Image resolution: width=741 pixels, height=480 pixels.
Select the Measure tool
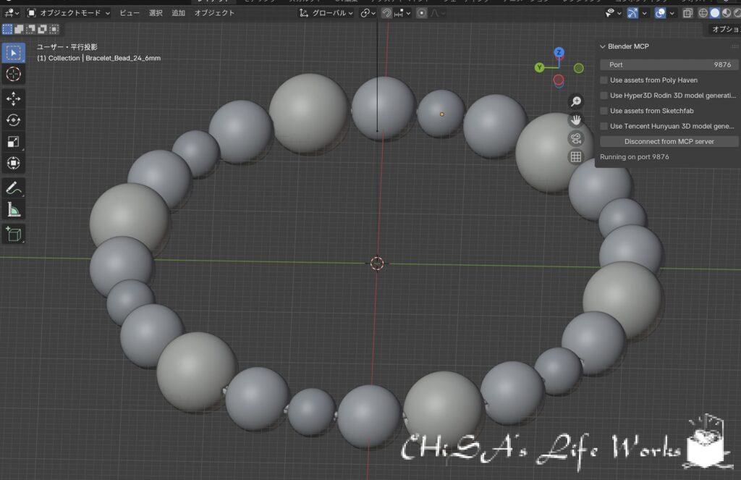(13, 209)
